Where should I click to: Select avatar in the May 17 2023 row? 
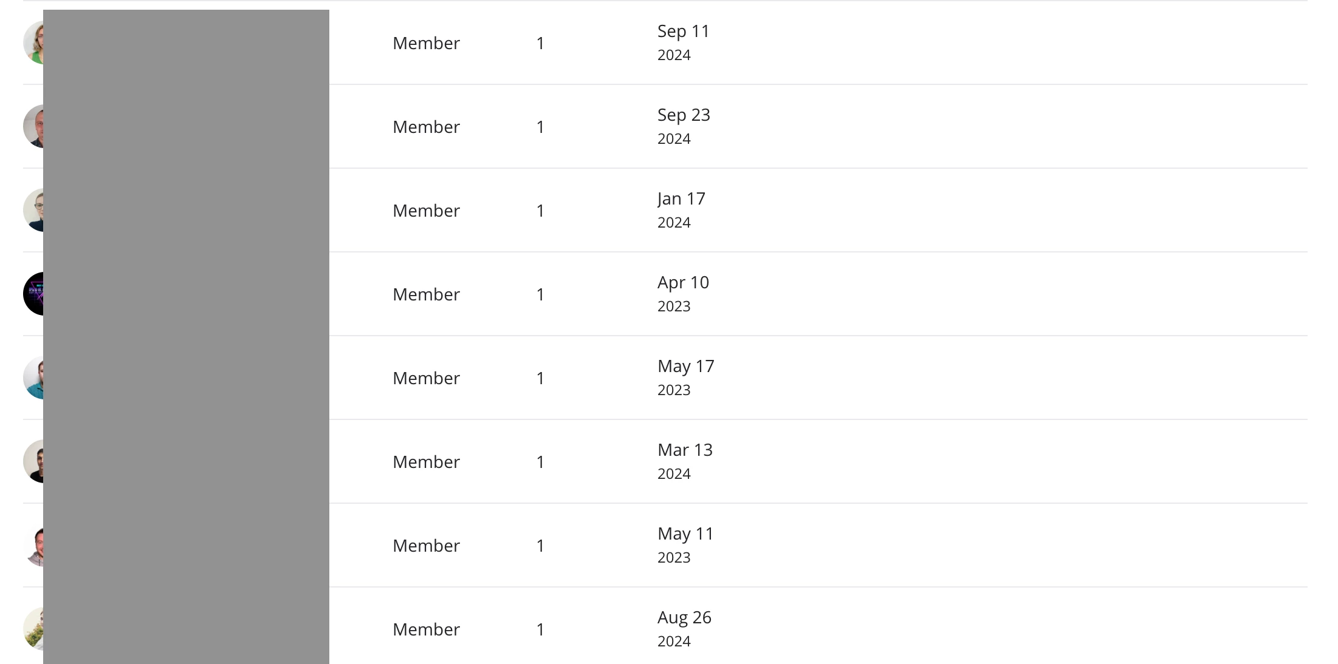(33, 378)
